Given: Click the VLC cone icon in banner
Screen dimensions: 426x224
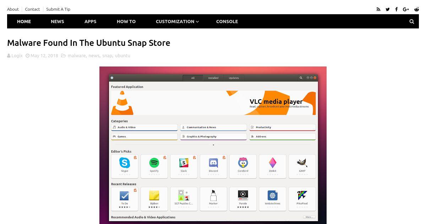Looking at the screenshot, I should click(122, 103).
